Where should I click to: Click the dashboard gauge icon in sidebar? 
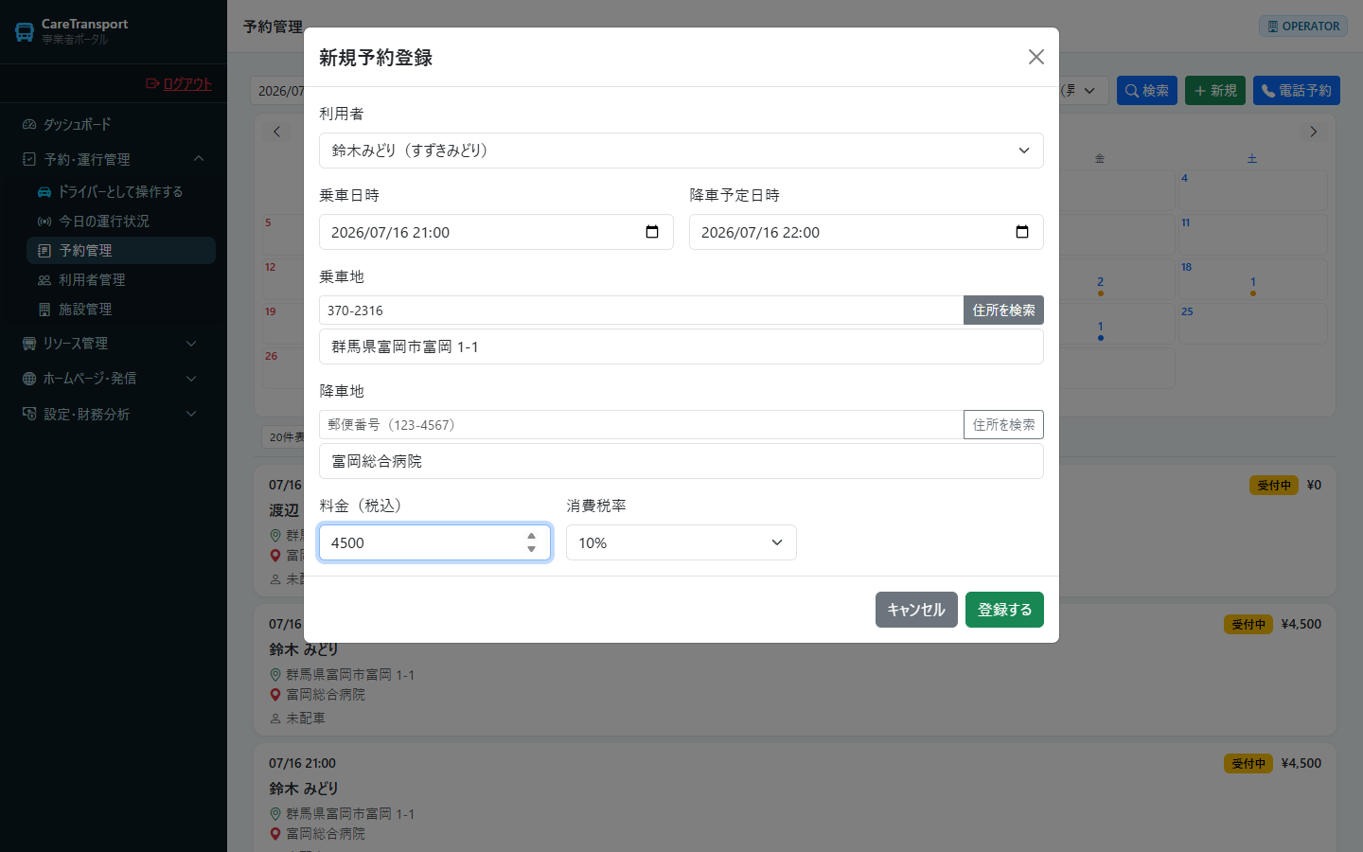click(29, 124)
